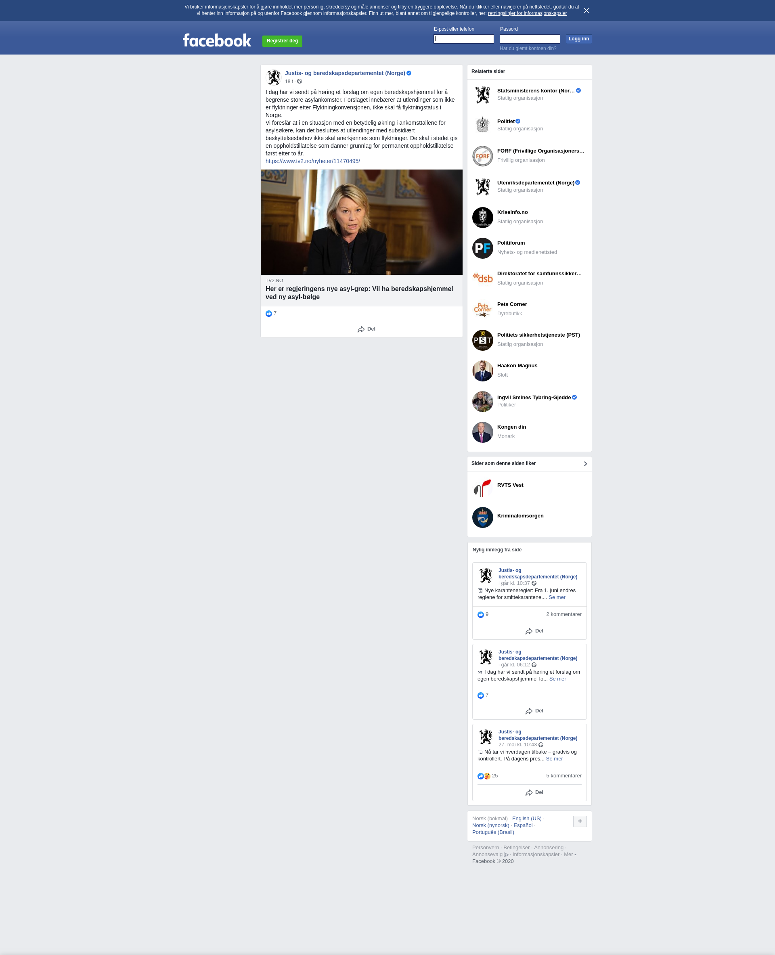Open the 'Mer' footer dropdown
Viewport: 775px width, 955px height.
tap(570, 854)
